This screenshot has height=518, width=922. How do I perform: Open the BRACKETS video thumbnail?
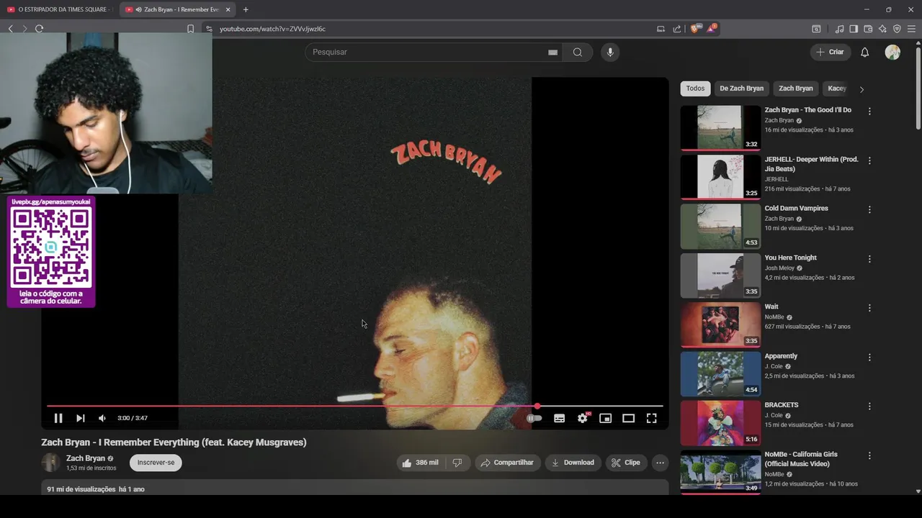click(x=720, y=423)
